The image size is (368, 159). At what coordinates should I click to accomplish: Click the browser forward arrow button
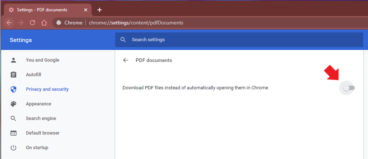pyautogui.click(x=21, y=23)
